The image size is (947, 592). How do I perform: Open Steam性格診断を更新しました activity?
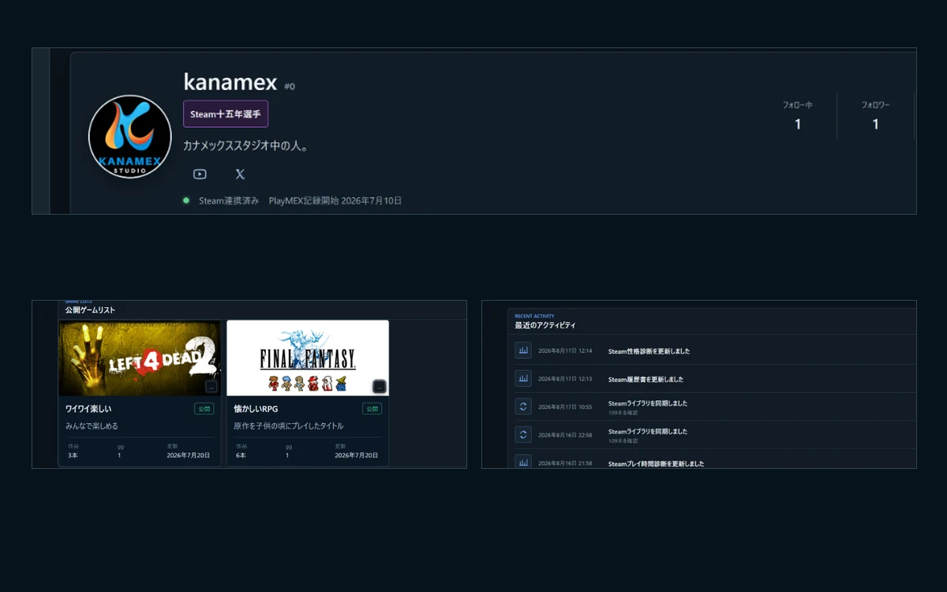coord(649,351)
